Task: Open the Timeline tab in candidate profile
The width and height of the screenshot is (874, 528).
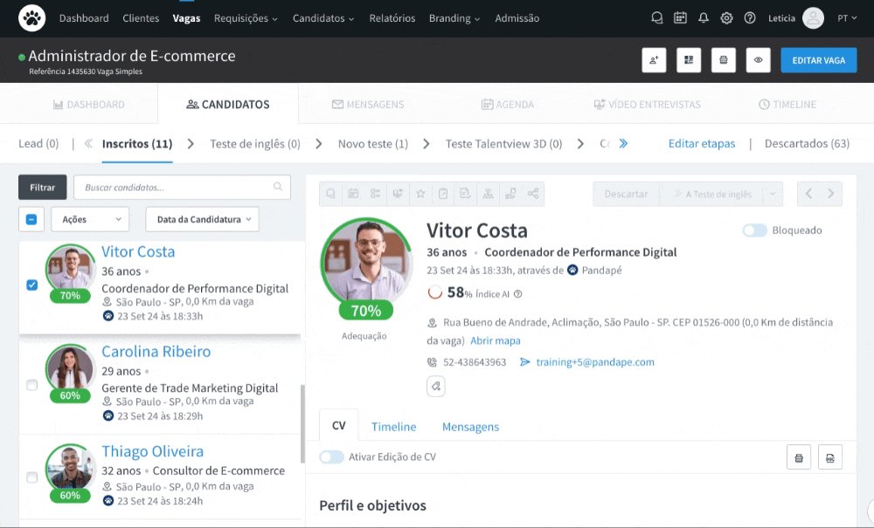Action: (x=393, y=427)
